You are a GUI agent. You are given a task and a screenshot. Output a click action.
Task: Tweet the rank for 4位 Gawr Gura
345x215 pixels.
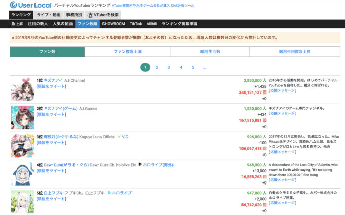[51, 171]
